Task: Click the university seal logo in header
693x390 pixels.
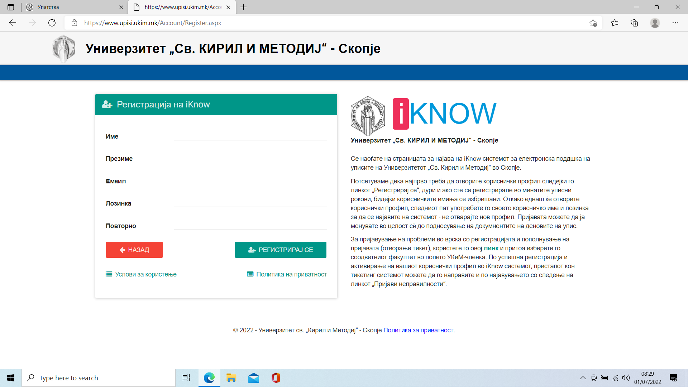Action: (63, 49)
